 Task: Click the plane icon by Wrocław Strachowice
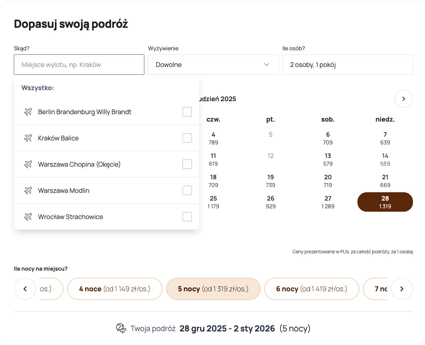28,217
